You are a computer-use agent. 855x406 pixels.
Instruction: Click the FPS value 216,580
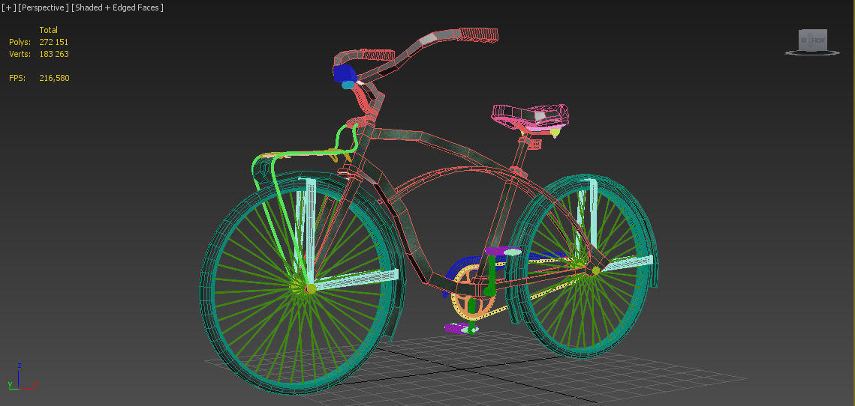click(x=54, y=78)
